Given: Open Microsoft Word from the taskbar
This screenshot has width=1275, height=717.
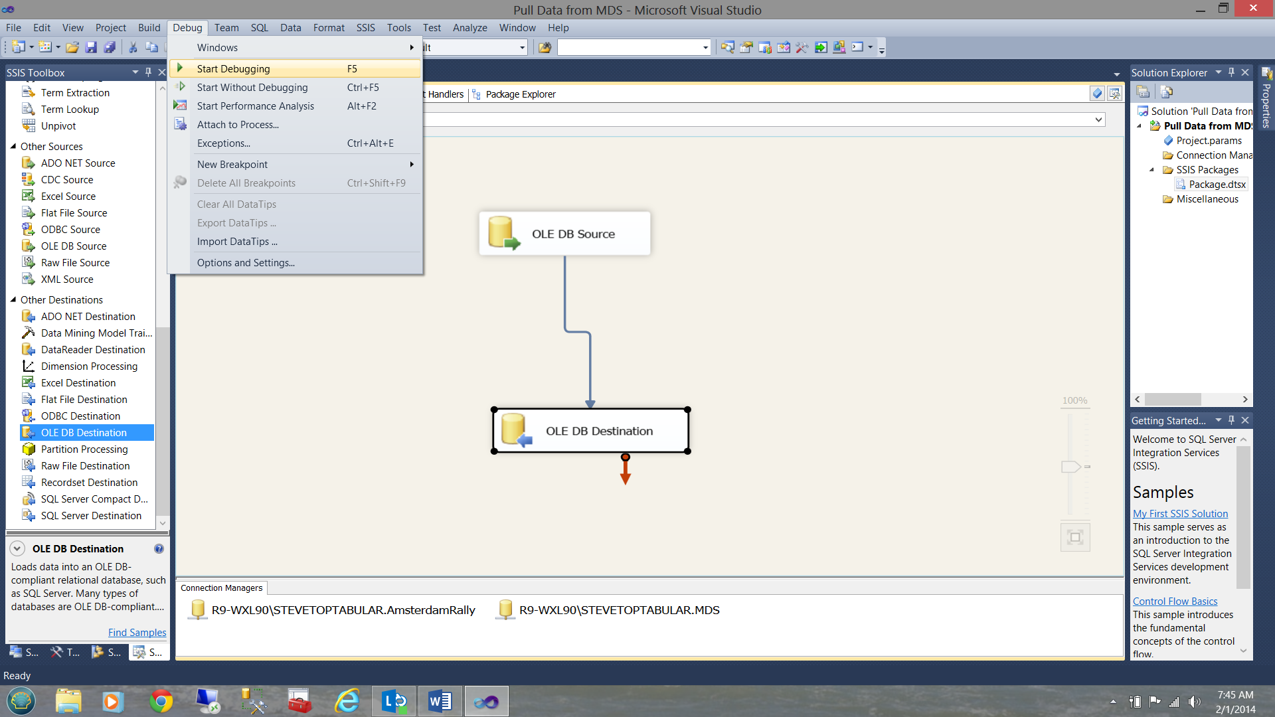Looking at the screenshot, I should pos(440,701).
